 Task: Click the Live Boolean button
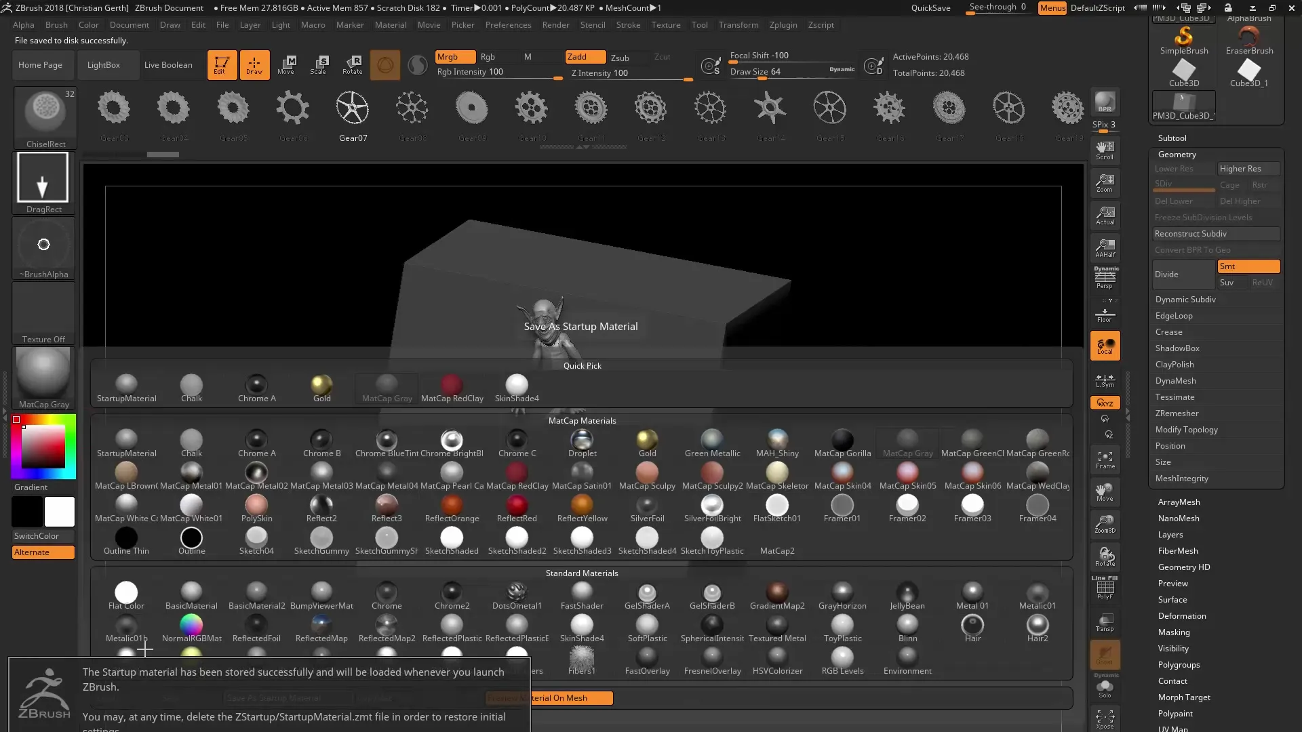coord(168,65)
